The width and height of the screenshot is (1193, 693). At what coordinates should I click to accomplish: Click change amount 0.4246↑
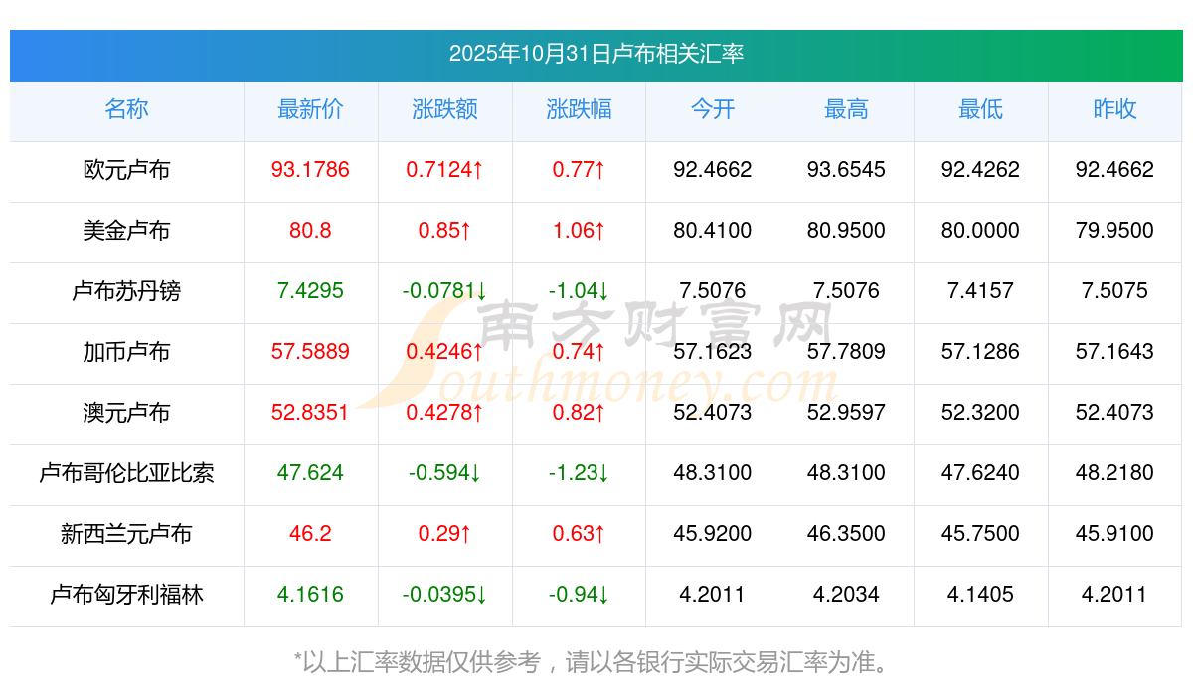(x=444, y=352)
